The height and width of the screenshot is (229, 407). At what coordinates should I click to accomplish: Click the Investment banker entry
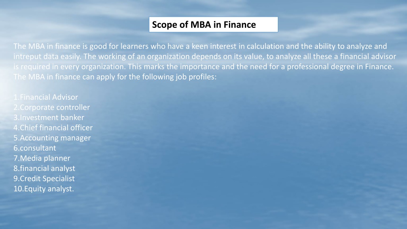click(49, 117)
